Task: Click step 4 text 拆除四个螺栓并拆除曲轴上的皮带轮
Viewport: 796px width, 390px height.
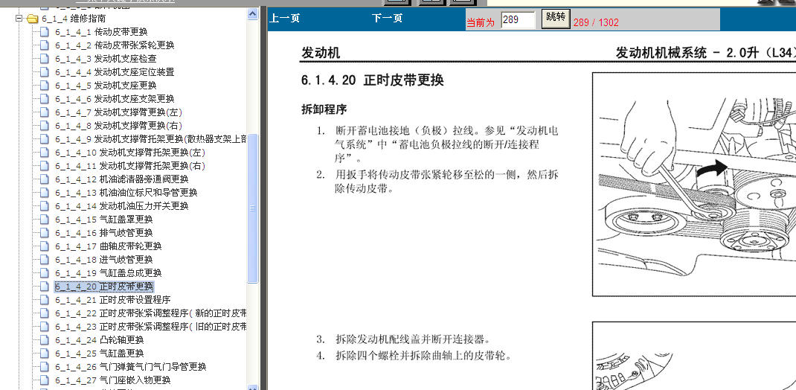Action: click(423, 356)
